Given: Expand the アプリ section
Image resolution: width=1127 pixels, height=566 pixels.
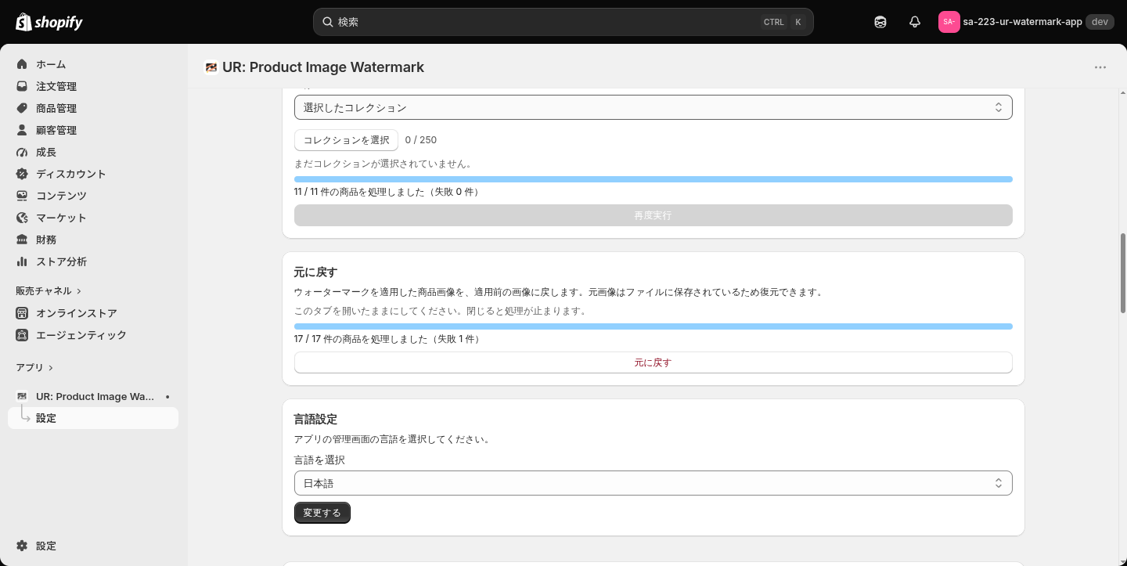Looking at the screenshot, I should pos(34,367).
